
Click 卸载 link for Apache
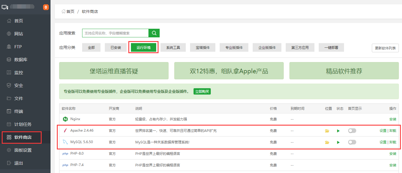pos(393,131)
